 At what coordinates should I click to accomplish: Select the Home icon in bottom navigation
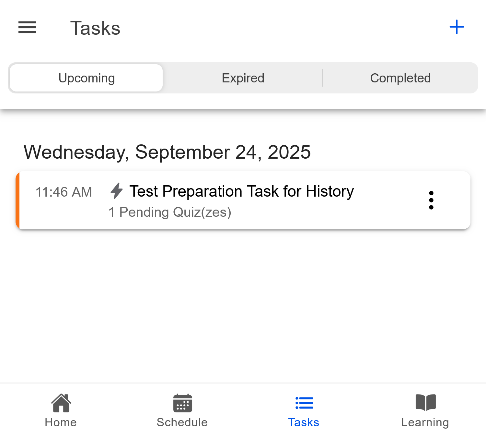[60, 403]
